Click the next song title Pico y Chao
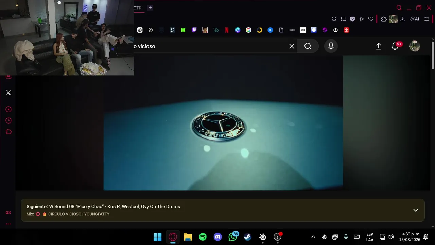The height and width of the screenshot is (245, 435). (115, 206)
